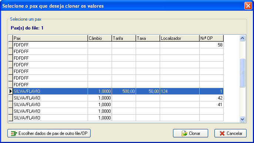Viewport: 254px width, 143px height.
Task: Click the current-row arrow indicator beside SILVA/FLAVIO
Action: coord(11,91)
